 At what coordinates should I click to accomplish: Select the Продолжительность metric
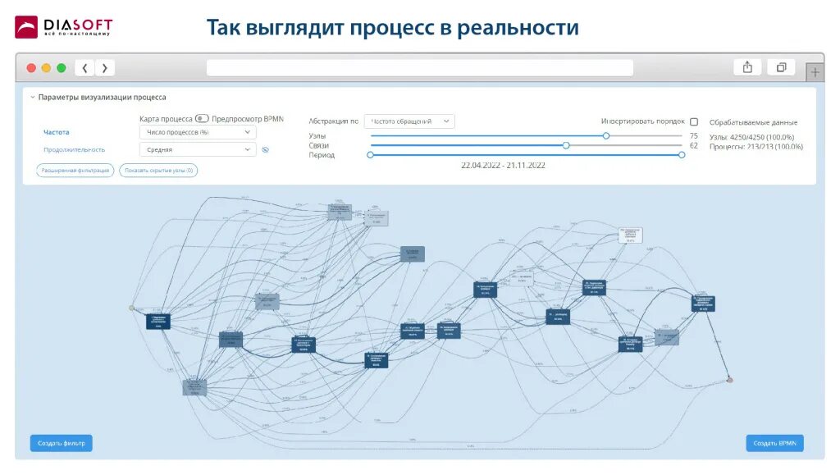(x=74, y=150)
